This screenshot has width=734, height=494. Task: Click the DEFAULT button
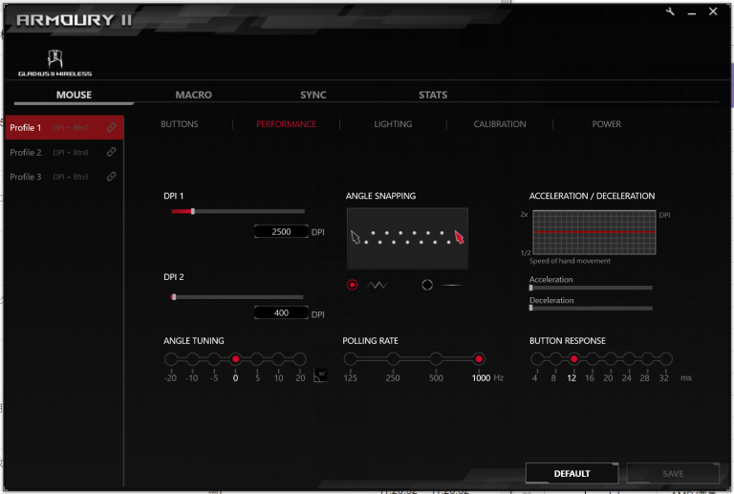coord(572,473)
